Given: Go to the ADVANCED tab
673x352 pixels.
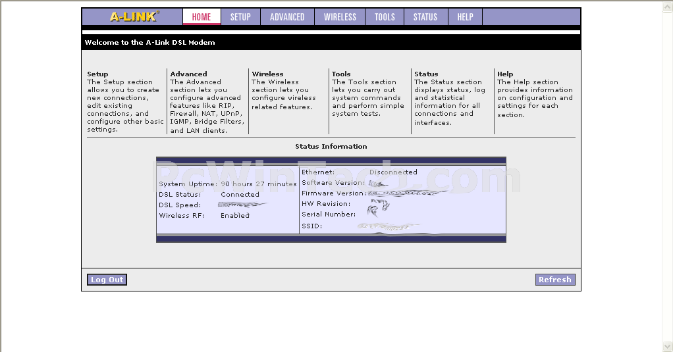Looking at the screenshot, I should point(287,16).
